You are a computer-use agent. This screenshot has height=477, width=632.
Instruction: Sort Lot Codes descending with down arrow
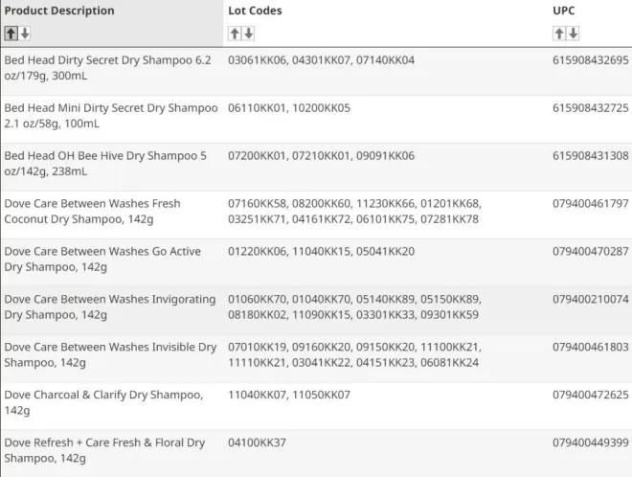coord(249,34)
